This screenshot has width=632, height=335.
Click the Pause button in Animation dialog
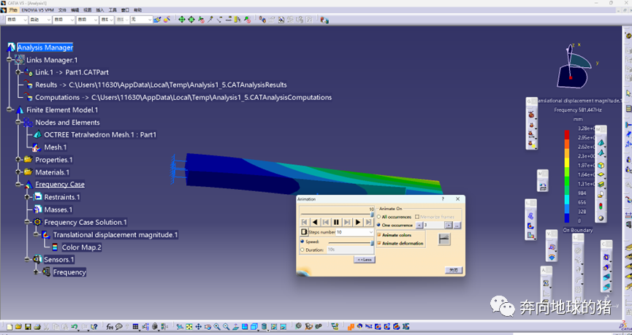[x=336, y=222]
